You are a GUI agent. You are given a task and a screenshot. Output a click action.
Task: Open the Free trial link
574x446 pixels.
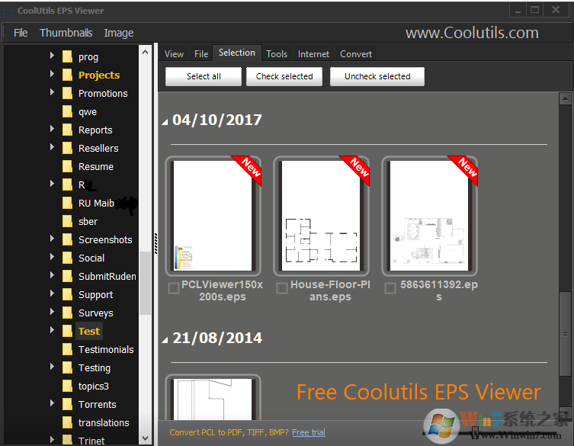coord(309,432)
